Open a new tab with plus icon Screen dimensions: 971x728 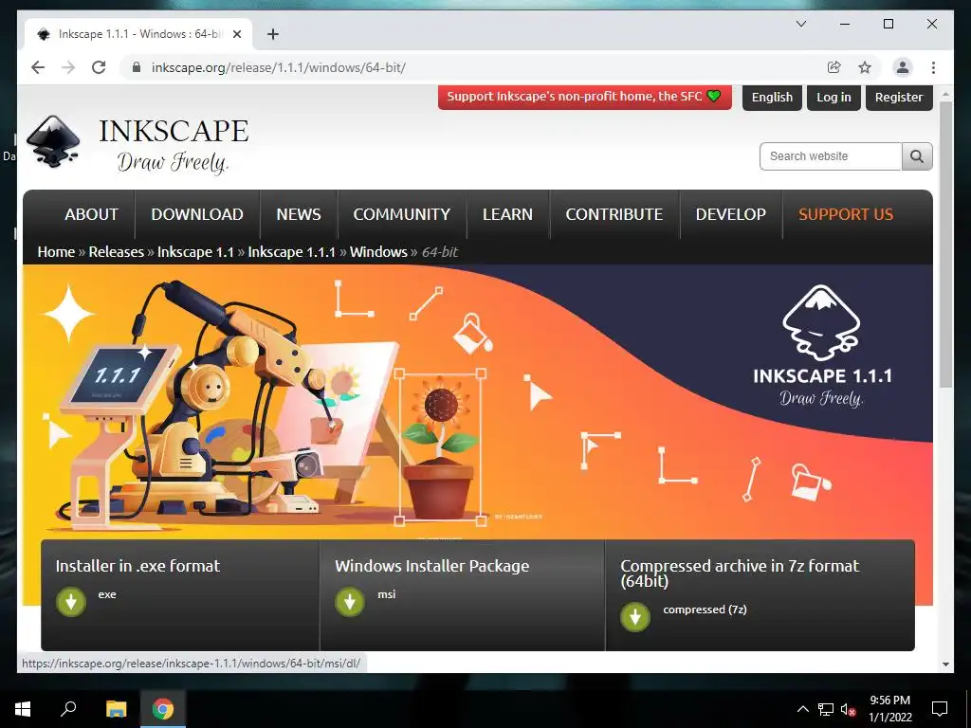(273, 34)
